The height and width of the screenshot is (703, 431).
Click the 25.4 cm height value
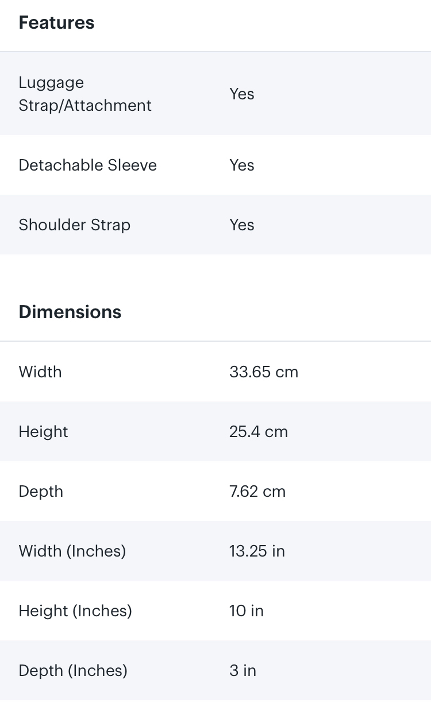(259, 432)
